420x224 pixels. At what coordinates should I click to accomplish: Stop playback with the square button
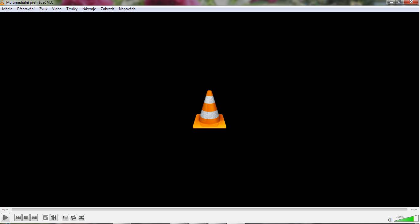26,218
